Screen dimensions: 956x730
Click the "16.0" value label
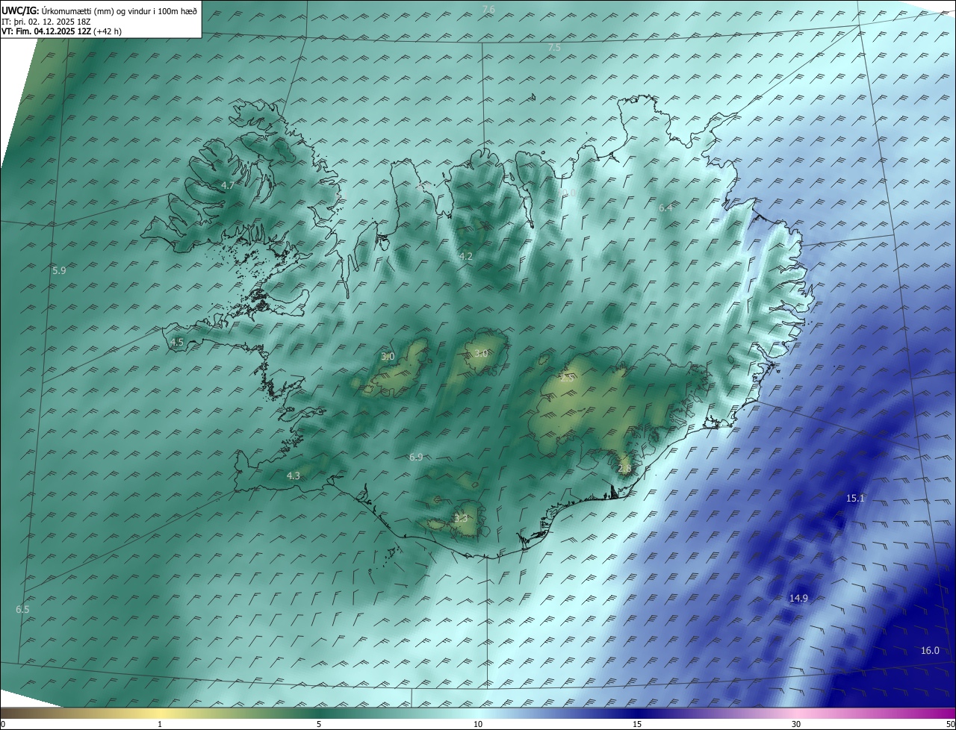[x=930, y=650]
